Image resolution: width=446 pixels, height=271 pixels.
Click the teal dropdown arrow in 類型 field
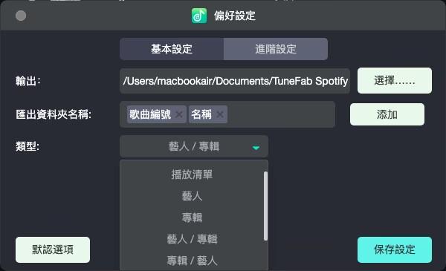tap(256, 148)
